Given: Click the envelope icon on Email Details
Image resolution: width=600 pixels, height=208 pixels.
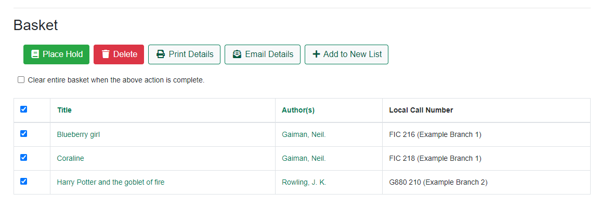Looking at the screenshot, I should (237, 54).
